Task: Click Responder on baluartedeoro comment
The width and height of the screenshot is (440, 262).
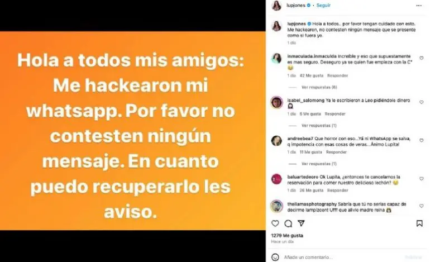Action: 338,190
